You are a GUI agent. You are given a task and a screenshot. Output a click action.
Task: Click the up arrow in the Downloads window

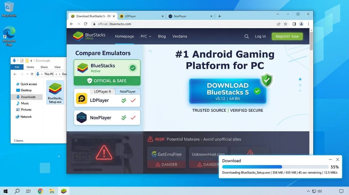point(32,74)
